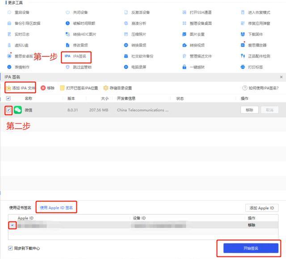The height and width of the screenshot is (259, 286).
Task: Launch the 爱思安卓版 icon
Action: pos(9,56)
